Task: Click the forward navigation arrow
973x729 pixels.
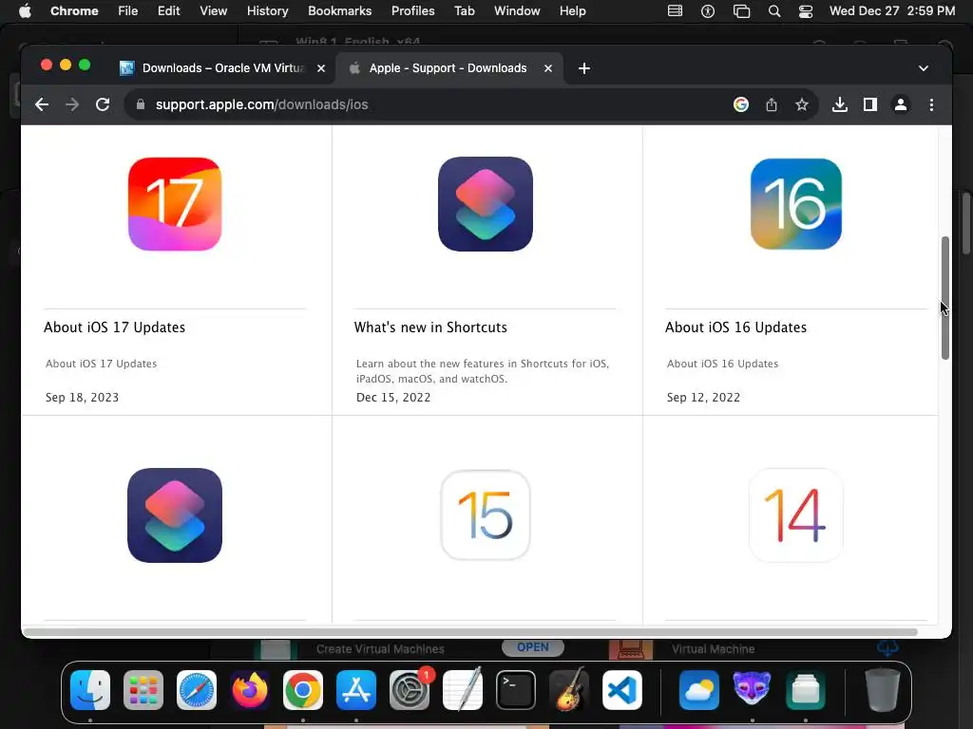Action: tap(72, 104)
